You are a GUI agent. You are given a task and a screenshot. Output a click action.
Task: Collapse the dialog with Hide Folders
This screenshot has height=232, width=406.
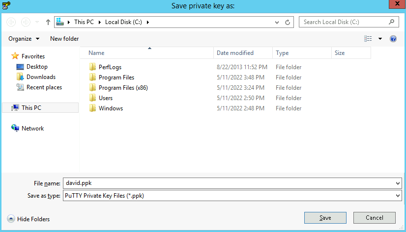pos(29,219)
